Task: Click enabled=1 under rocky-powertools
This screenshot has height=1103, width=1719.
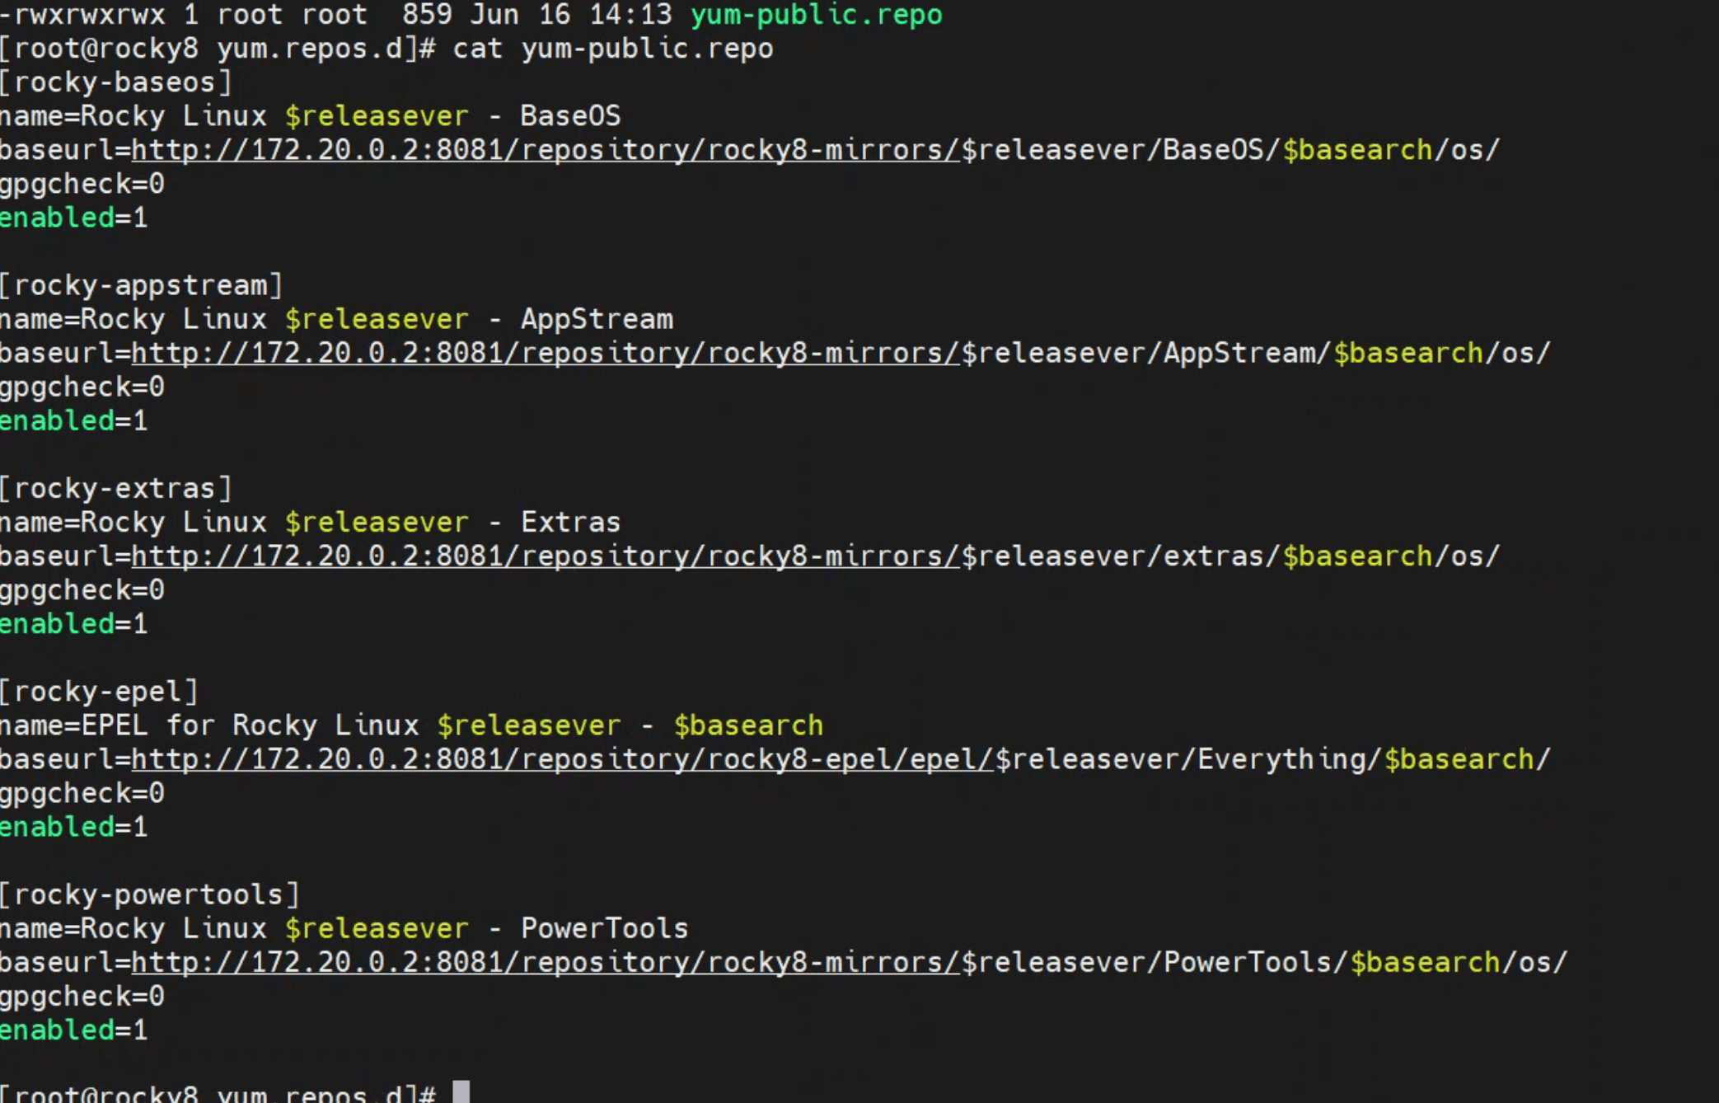Action: pos(74,1030)
